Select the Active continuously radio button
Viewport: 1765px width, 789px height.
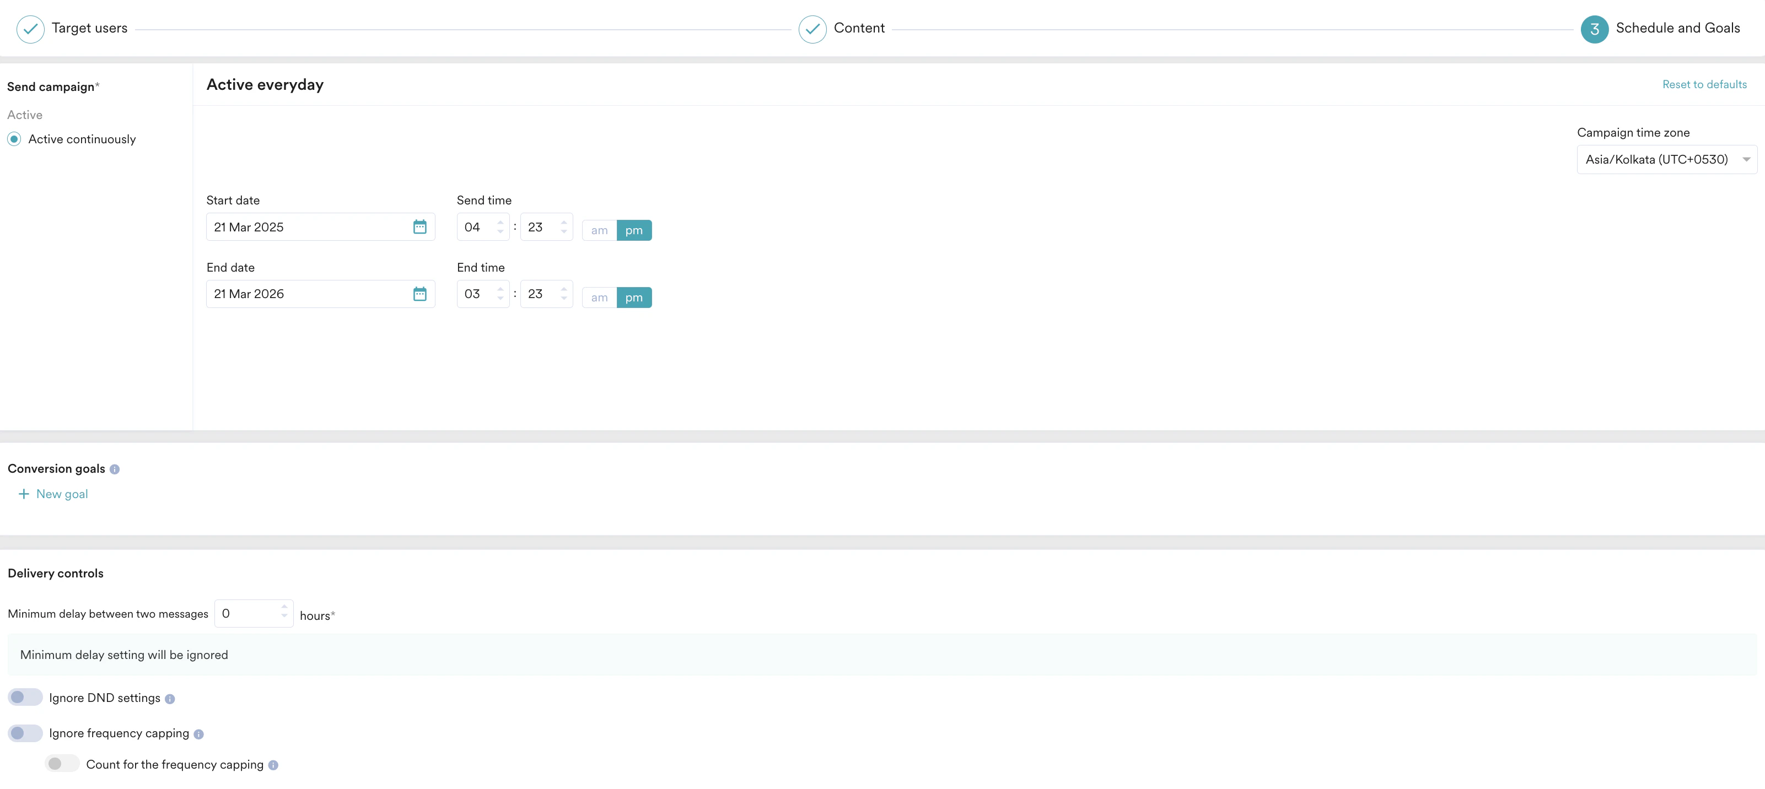(x=14, y=139)
